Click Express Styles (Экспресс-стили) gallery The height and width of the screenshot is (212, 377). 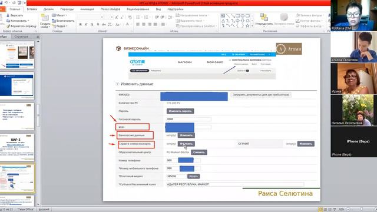pos(284,19)
